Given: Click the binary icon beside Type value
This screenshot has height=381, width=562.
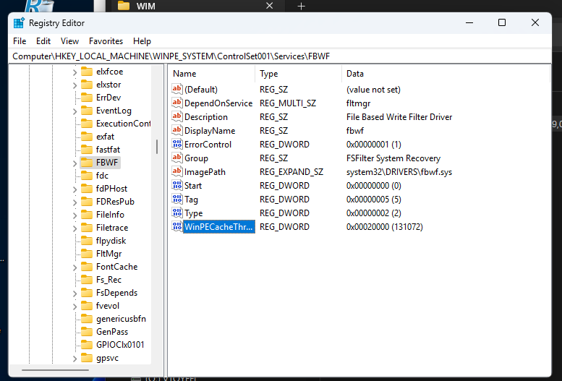Looking at the screenshot, I should (177, 213).
